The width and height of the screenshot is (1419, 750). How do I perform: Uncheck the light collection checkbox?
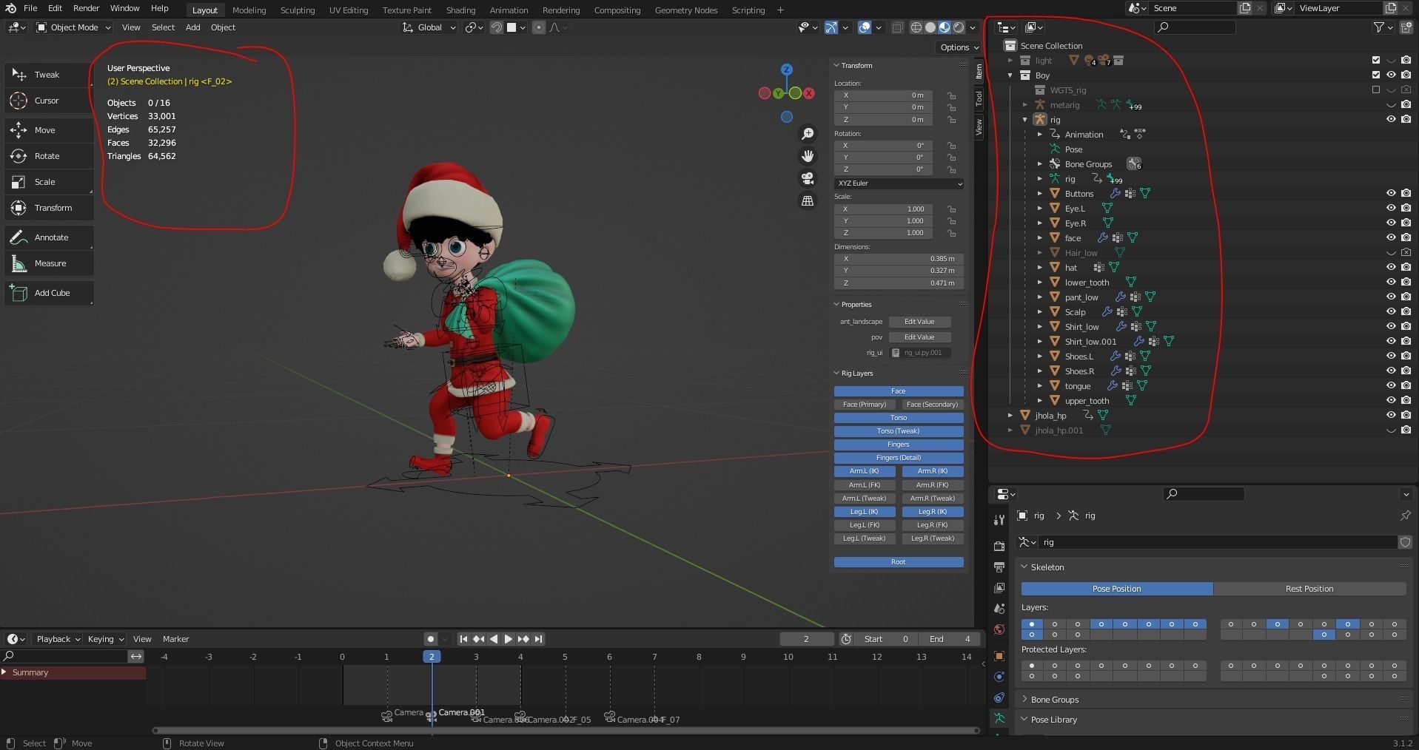click(x=1376, y=60)
